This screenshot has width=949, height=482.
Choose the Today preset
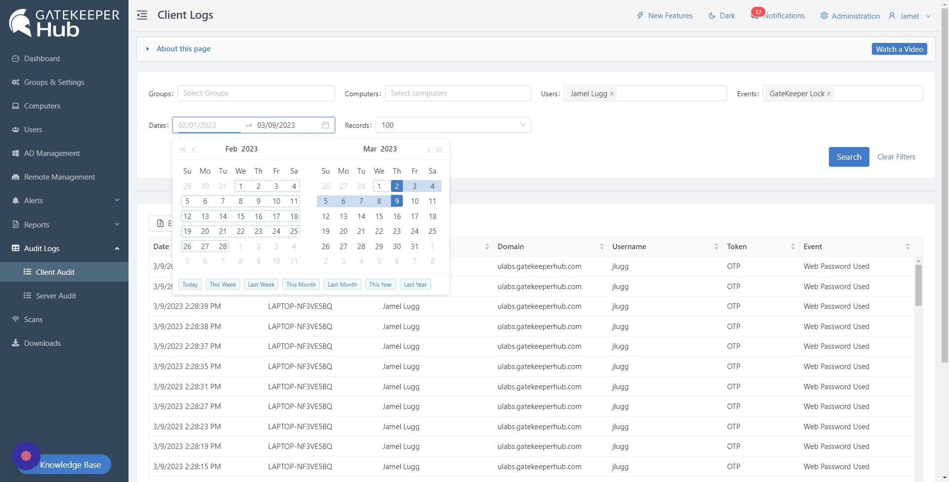(190, 285)
